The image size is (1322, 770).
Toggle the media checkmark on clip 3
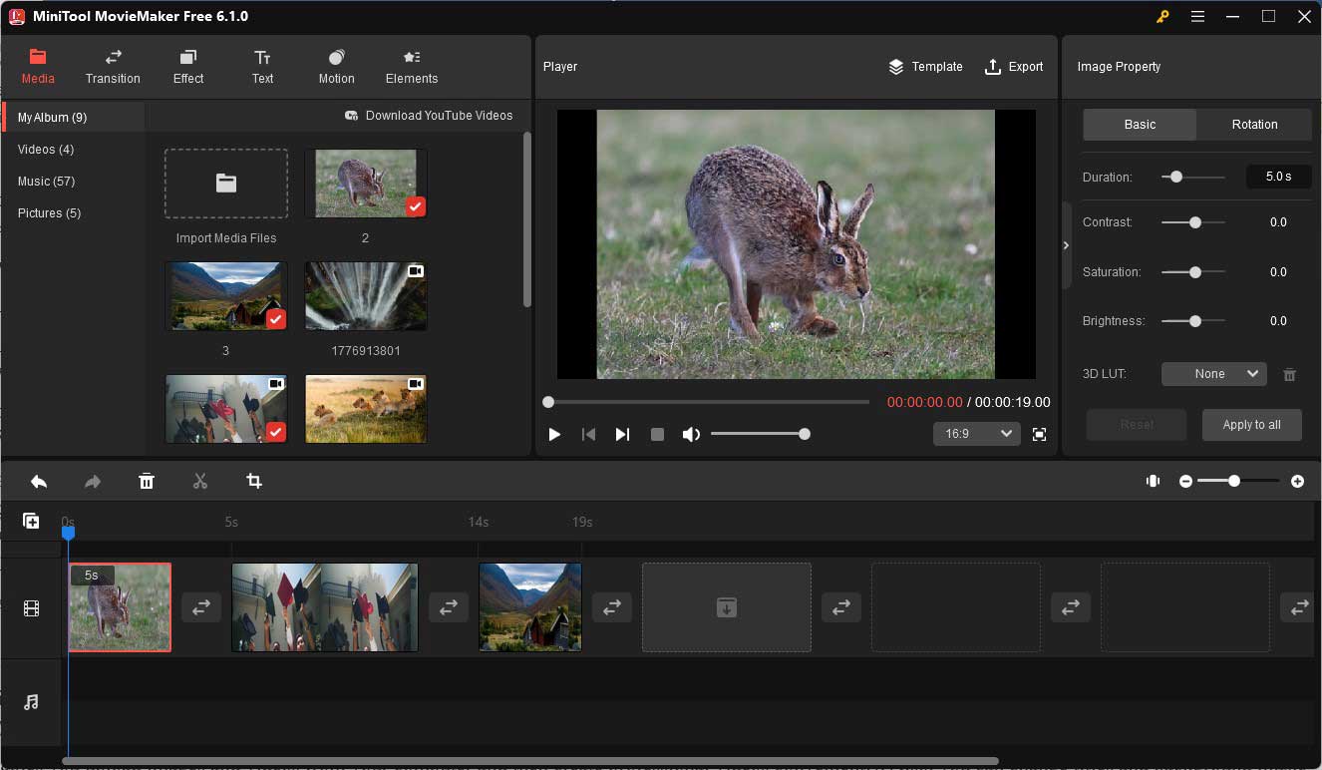[x=276, y=319]
